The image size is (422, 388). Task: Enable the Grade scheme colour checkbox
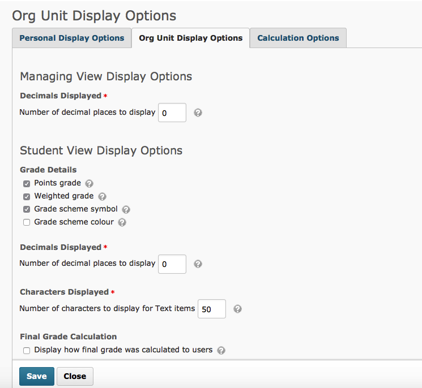coord(27,222)
